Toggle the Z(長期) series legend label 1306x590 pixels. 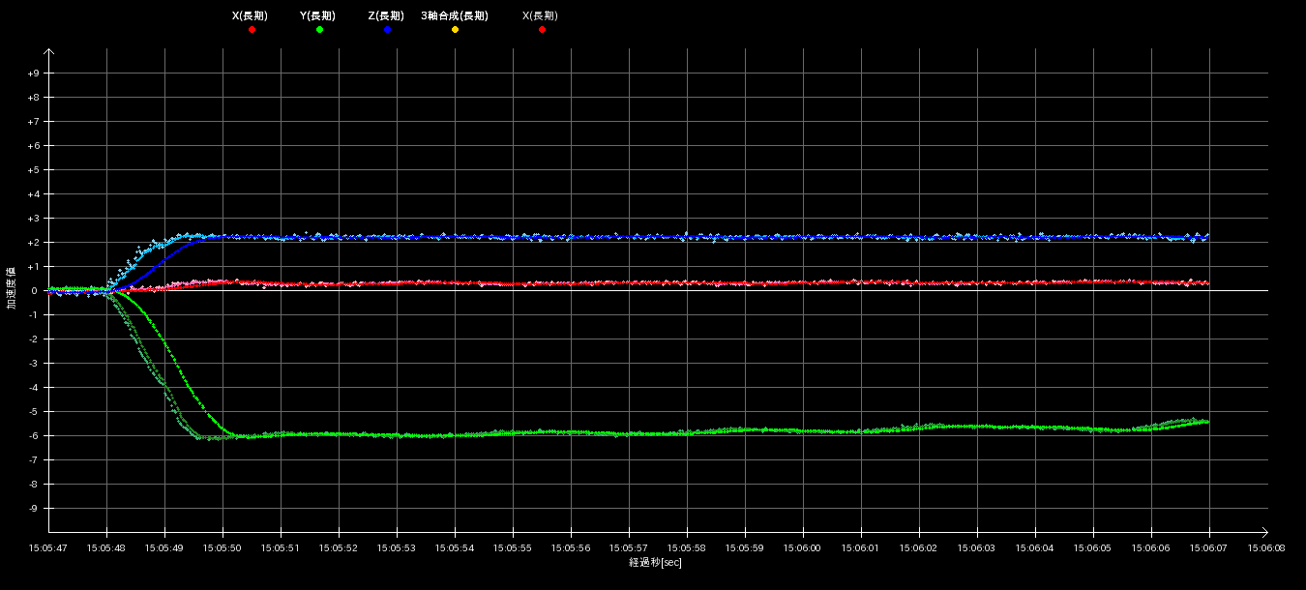click(386, 16)
